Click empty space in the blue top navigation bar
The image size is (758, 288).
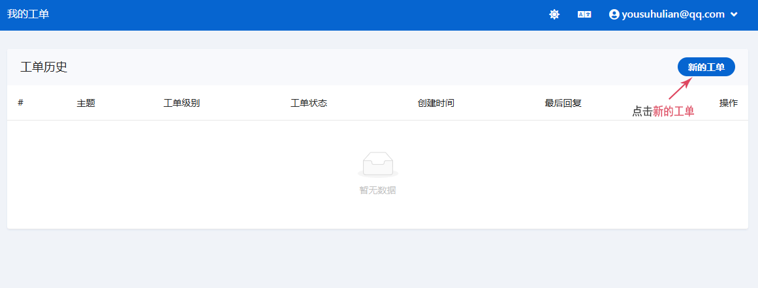click(x=294, y=14)
